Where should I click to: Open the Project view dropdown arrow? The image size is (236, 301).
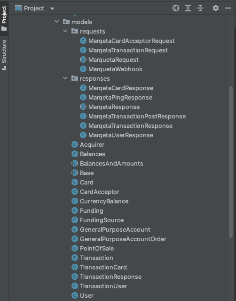pos(52,8)
